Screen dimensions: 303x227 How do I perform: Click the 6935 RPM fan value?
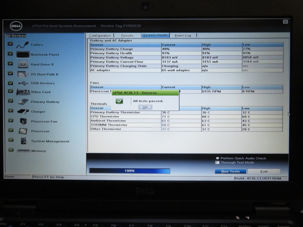[x=211, y=91]
